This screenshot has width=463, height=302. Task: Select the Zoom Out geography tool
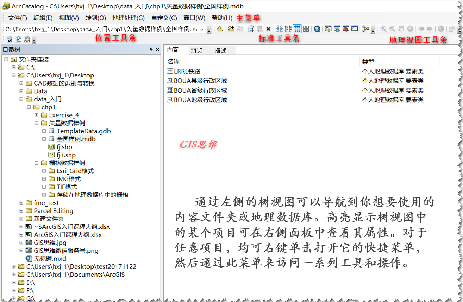tap(392, 29)
